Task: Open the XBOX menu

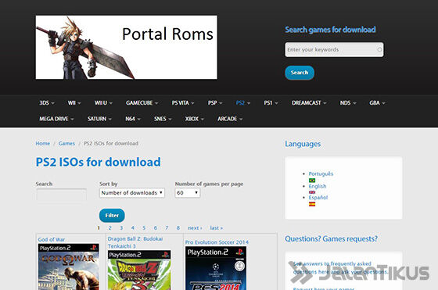Action: click(x=195, y=119)
